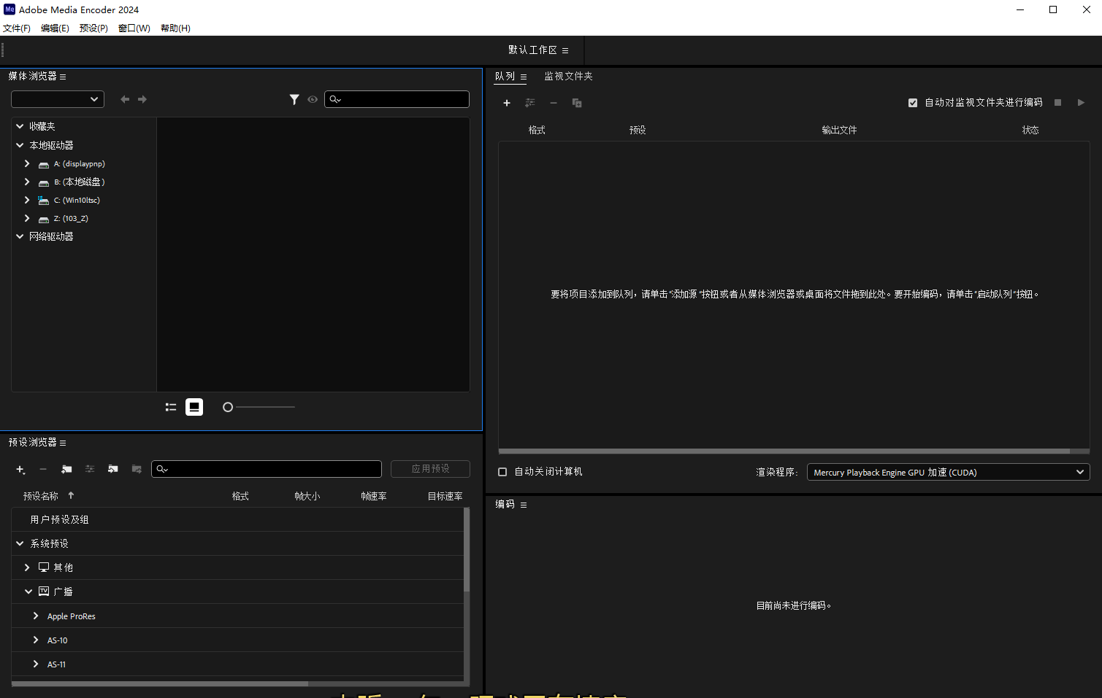Screen dimensions: 1102x698
Task: Click the delete preset minus icon
Action: tap(43, 470)
